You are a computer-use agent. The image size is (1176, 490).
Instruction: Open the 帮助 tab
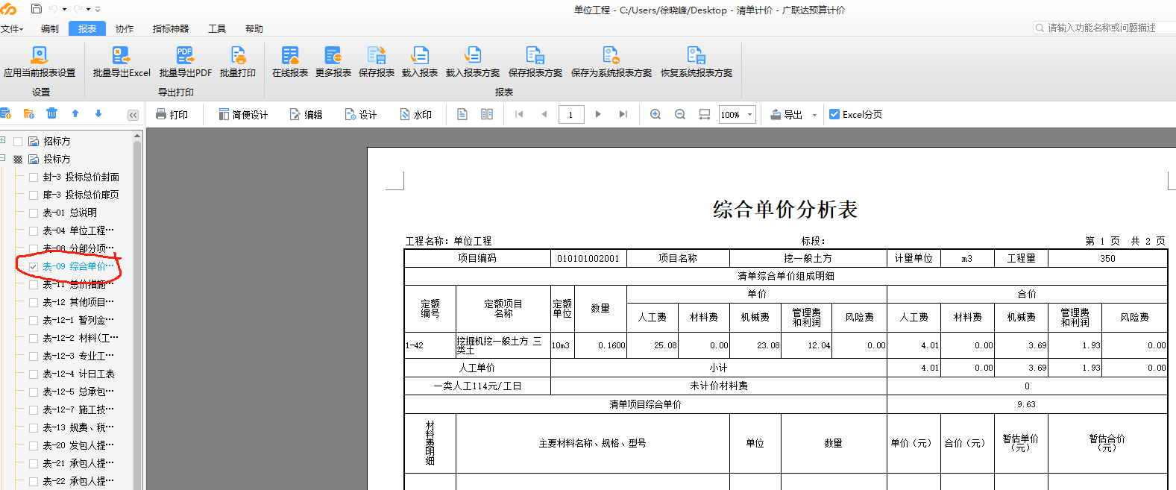click(254, 28)
